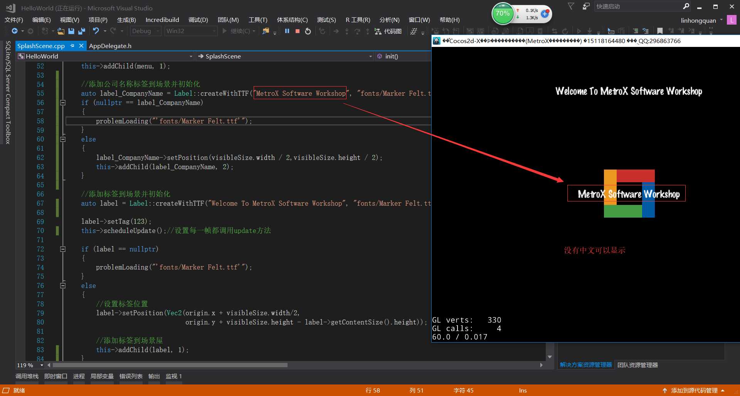Click the notifications filter funnel icon
This screenshot has width=740, height=396.
[571, 6]
